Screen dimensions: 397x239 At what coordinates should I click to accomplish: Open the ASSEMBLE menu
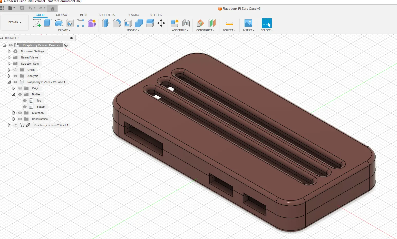pos(180,30)
